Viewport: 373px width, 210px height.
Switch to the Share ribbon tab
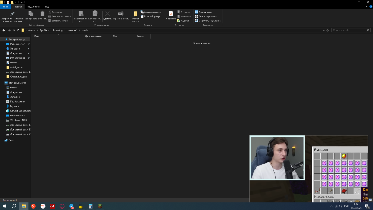tap(33, 7)
